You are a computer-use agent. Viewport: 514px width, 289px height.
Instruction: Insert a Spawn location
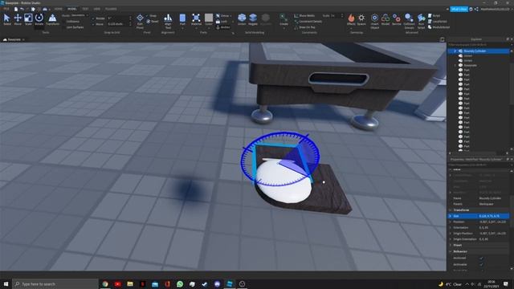361,19
